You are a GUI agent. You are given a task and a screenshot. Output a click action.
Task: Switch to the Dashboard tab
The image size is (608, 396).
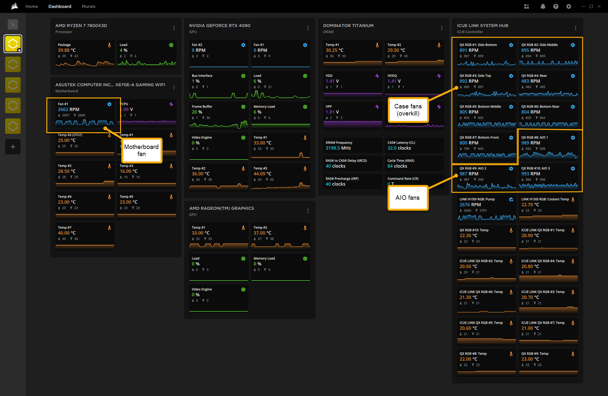(x=60, y=6)
